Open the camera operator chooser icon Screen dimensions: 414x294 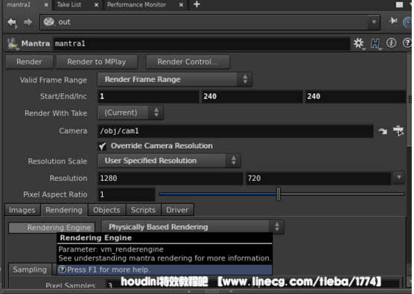398,131
